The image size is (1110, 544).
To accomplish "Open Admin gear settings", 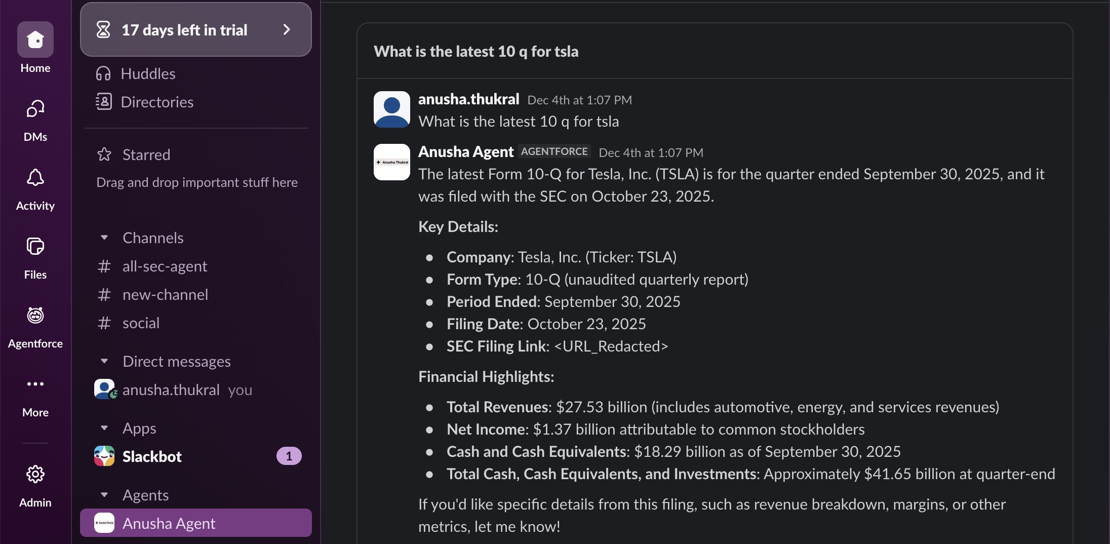I will pyautogui.click(x=35, y=475).
